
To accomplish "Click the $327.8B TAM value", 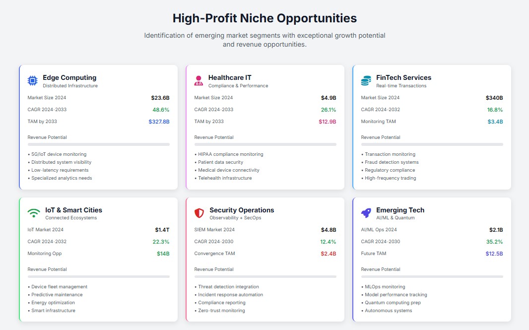I will coord(159,122).
